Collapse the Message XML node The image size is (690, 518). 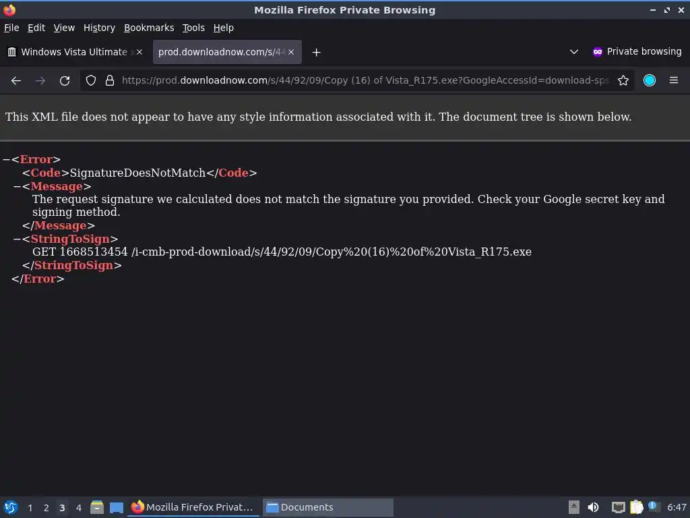(x=17, y=187)
